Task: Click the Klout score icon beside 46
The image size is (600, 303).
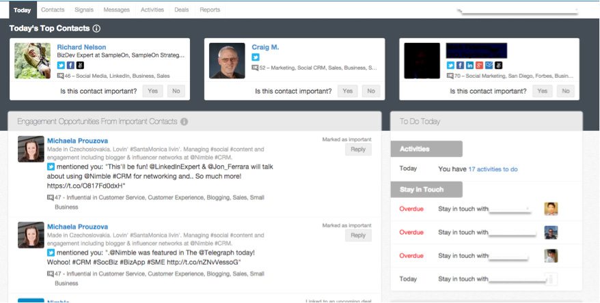Action: 60,76
